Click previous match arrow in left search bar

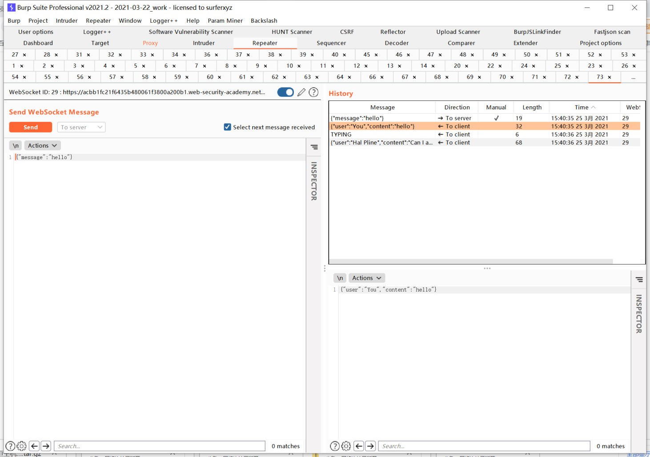[x=34, y=446]
